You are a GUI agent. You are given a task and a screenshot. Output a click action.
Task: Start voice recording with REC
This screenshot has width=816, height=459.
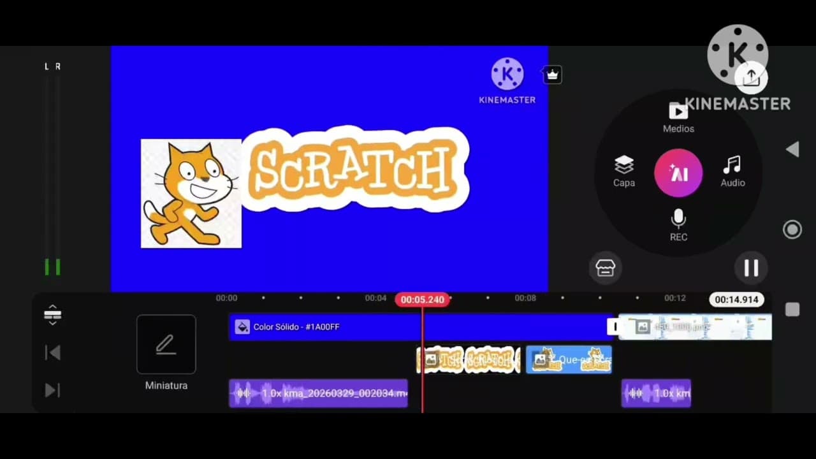click(x=678, y=226)
